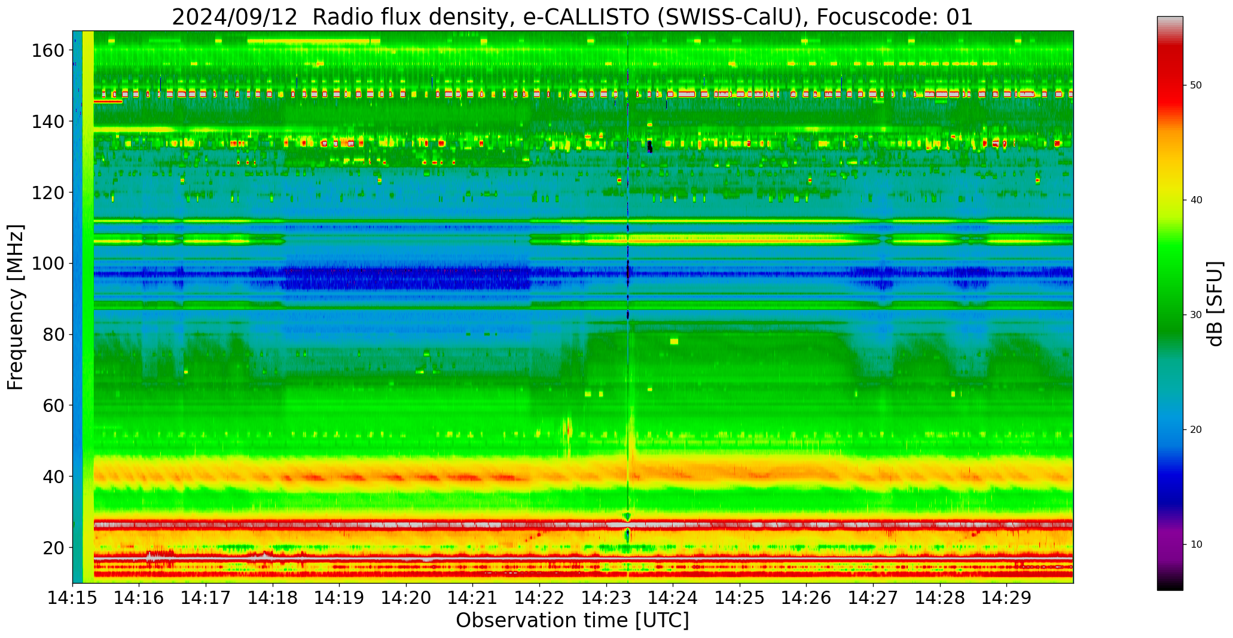Click the 160 MHz frequency tick label

tap(48, 50)
